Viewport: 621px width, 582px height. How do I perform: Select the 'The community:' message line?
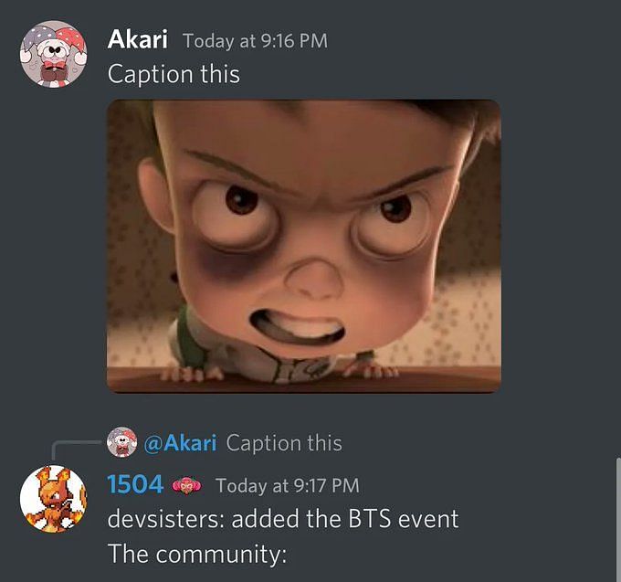tap(197, 554)
